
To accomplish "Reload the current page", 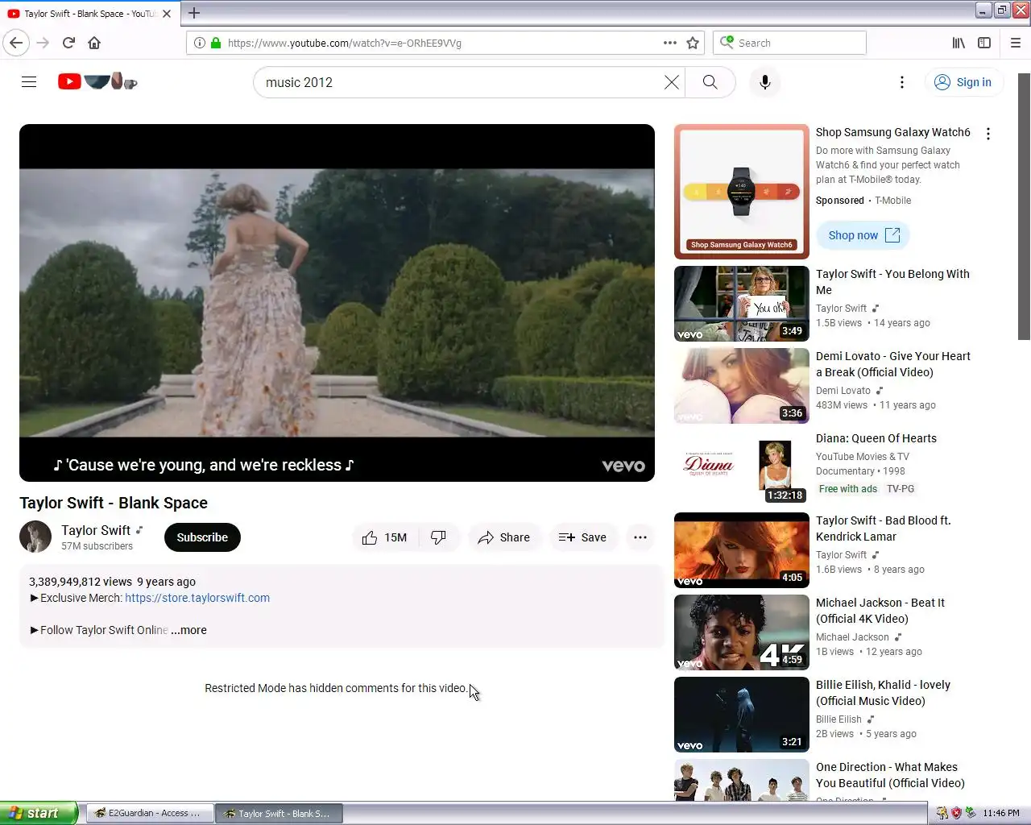I will 68,43.
